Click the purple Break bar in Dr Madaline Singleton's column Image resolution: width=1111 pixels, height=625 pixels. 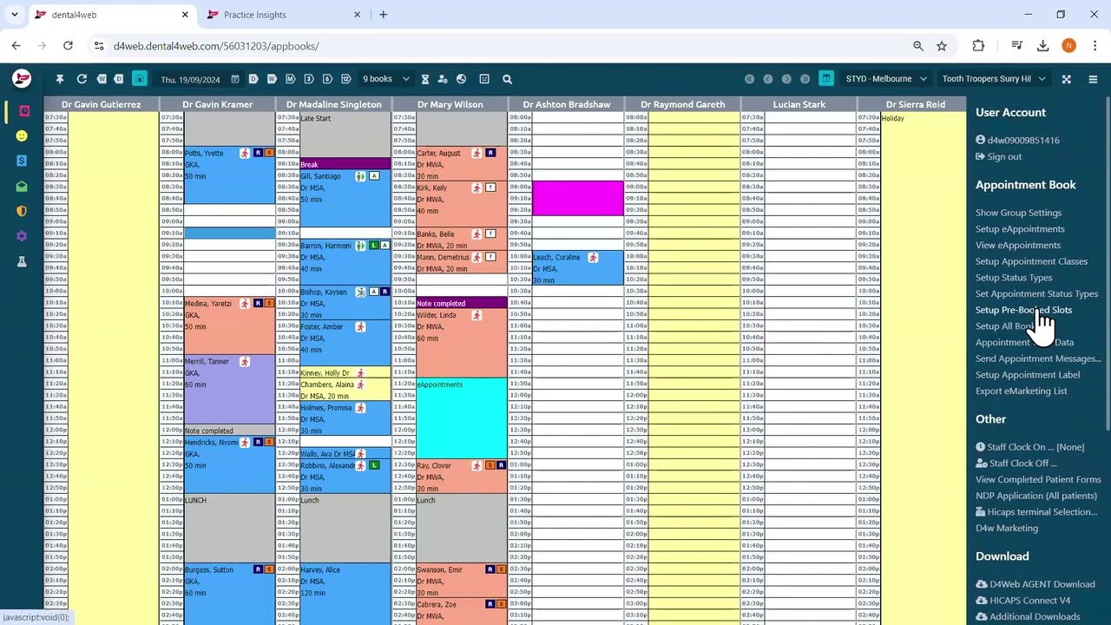point(345,164)
